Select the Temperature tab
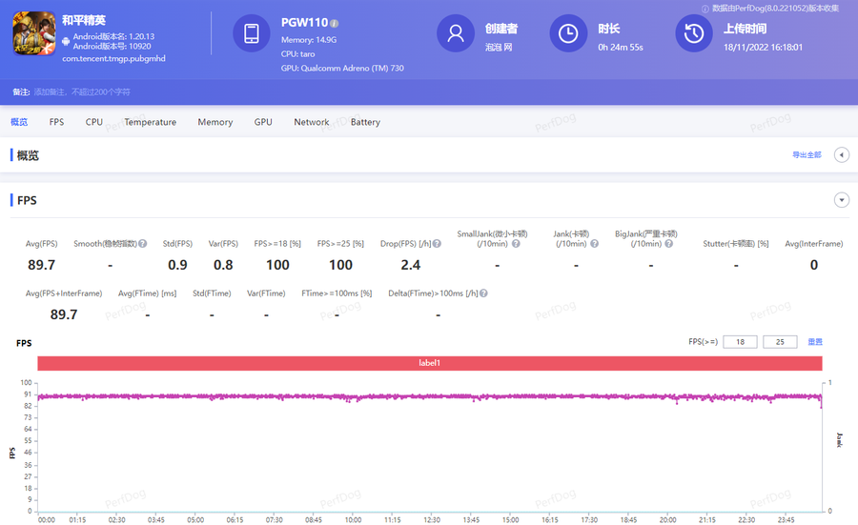 [150, 122]
